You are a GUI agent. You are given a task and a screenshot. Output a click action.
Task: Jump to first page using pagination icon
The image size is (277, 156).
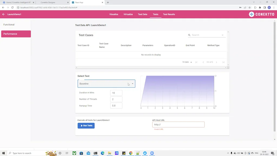coord(196,62)
